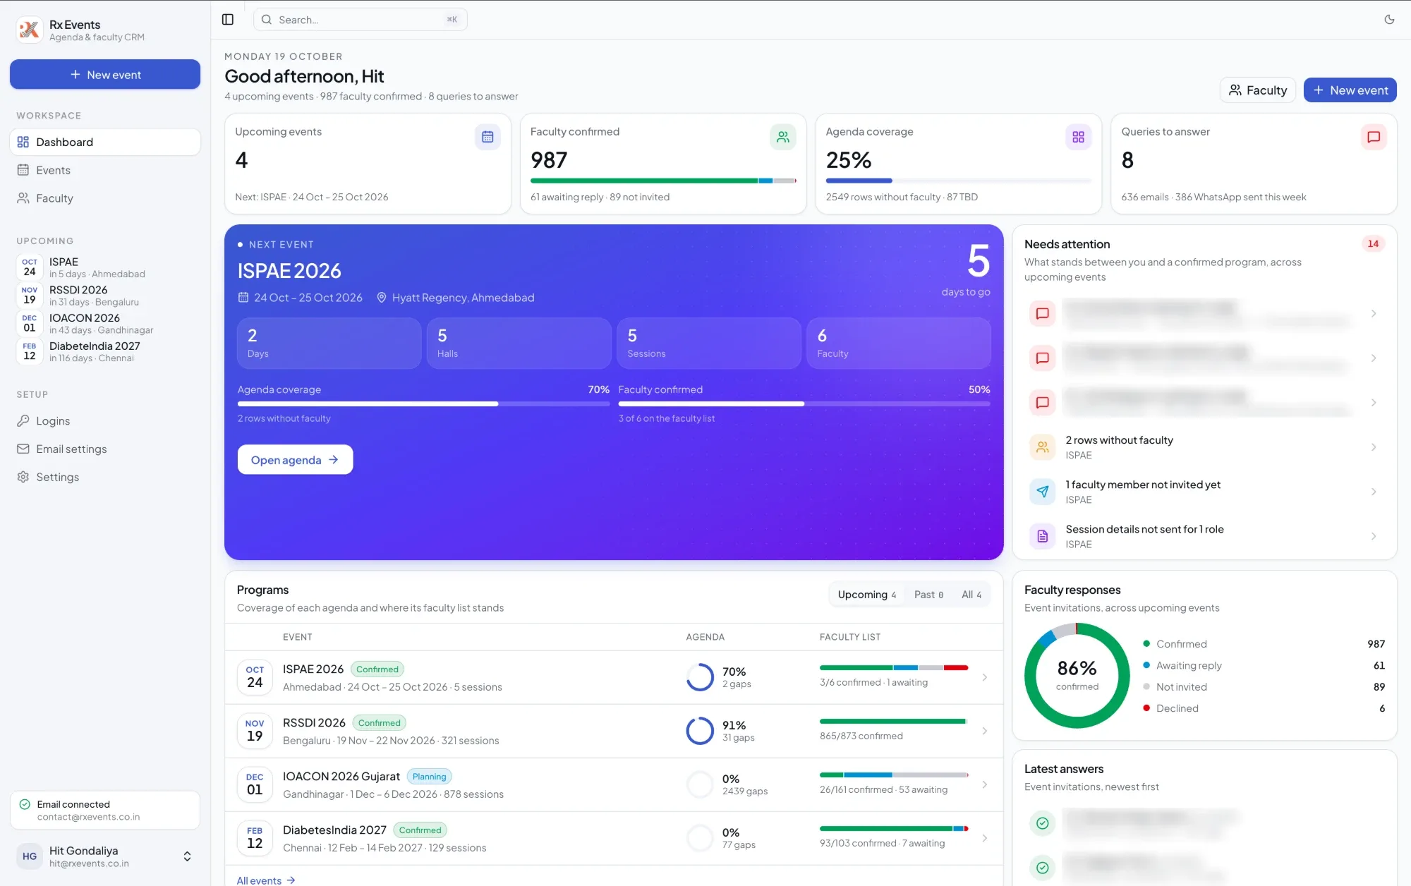The height and width of the screenshot is (886, 1411).
Task: Click the Faculty button in header
Action: click(x=1257, y=90)
